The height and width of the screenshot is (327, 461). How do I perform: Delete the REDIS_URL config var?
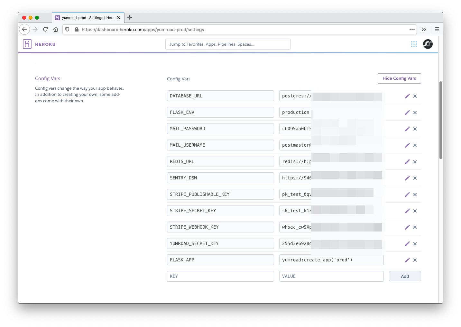415,162
